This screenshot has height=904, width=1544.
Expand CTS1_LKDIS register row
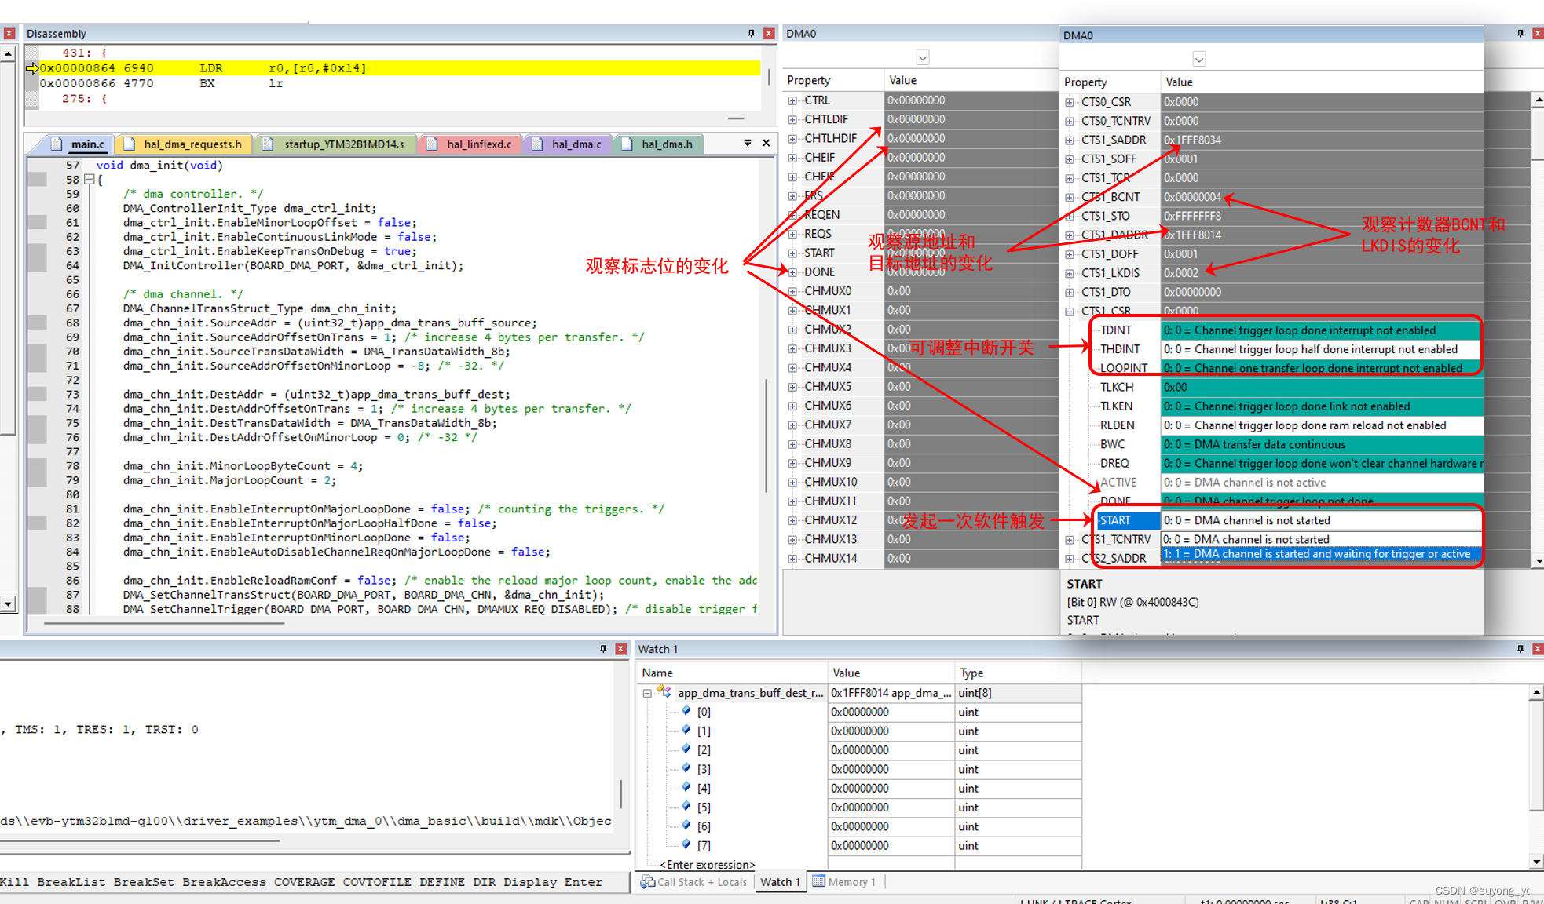[1070, 273]
